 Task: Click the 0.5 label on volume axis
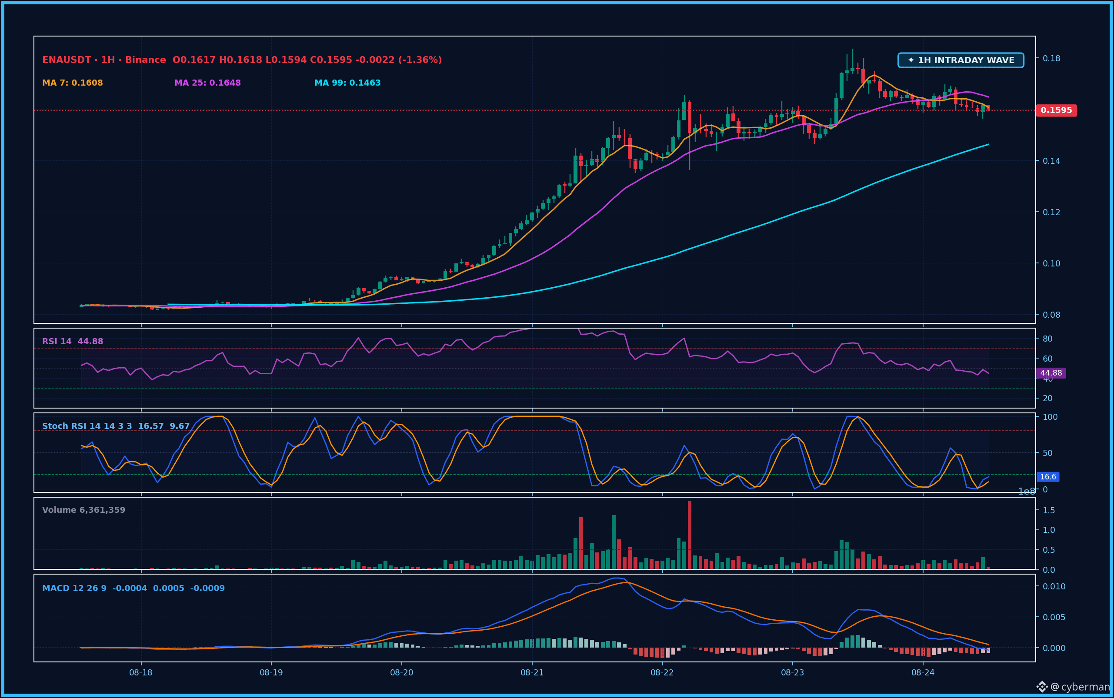coord(1049,550)
